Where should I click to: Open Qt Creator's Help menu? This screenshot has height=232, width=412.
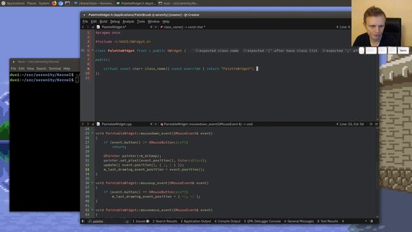pos(166,21)
